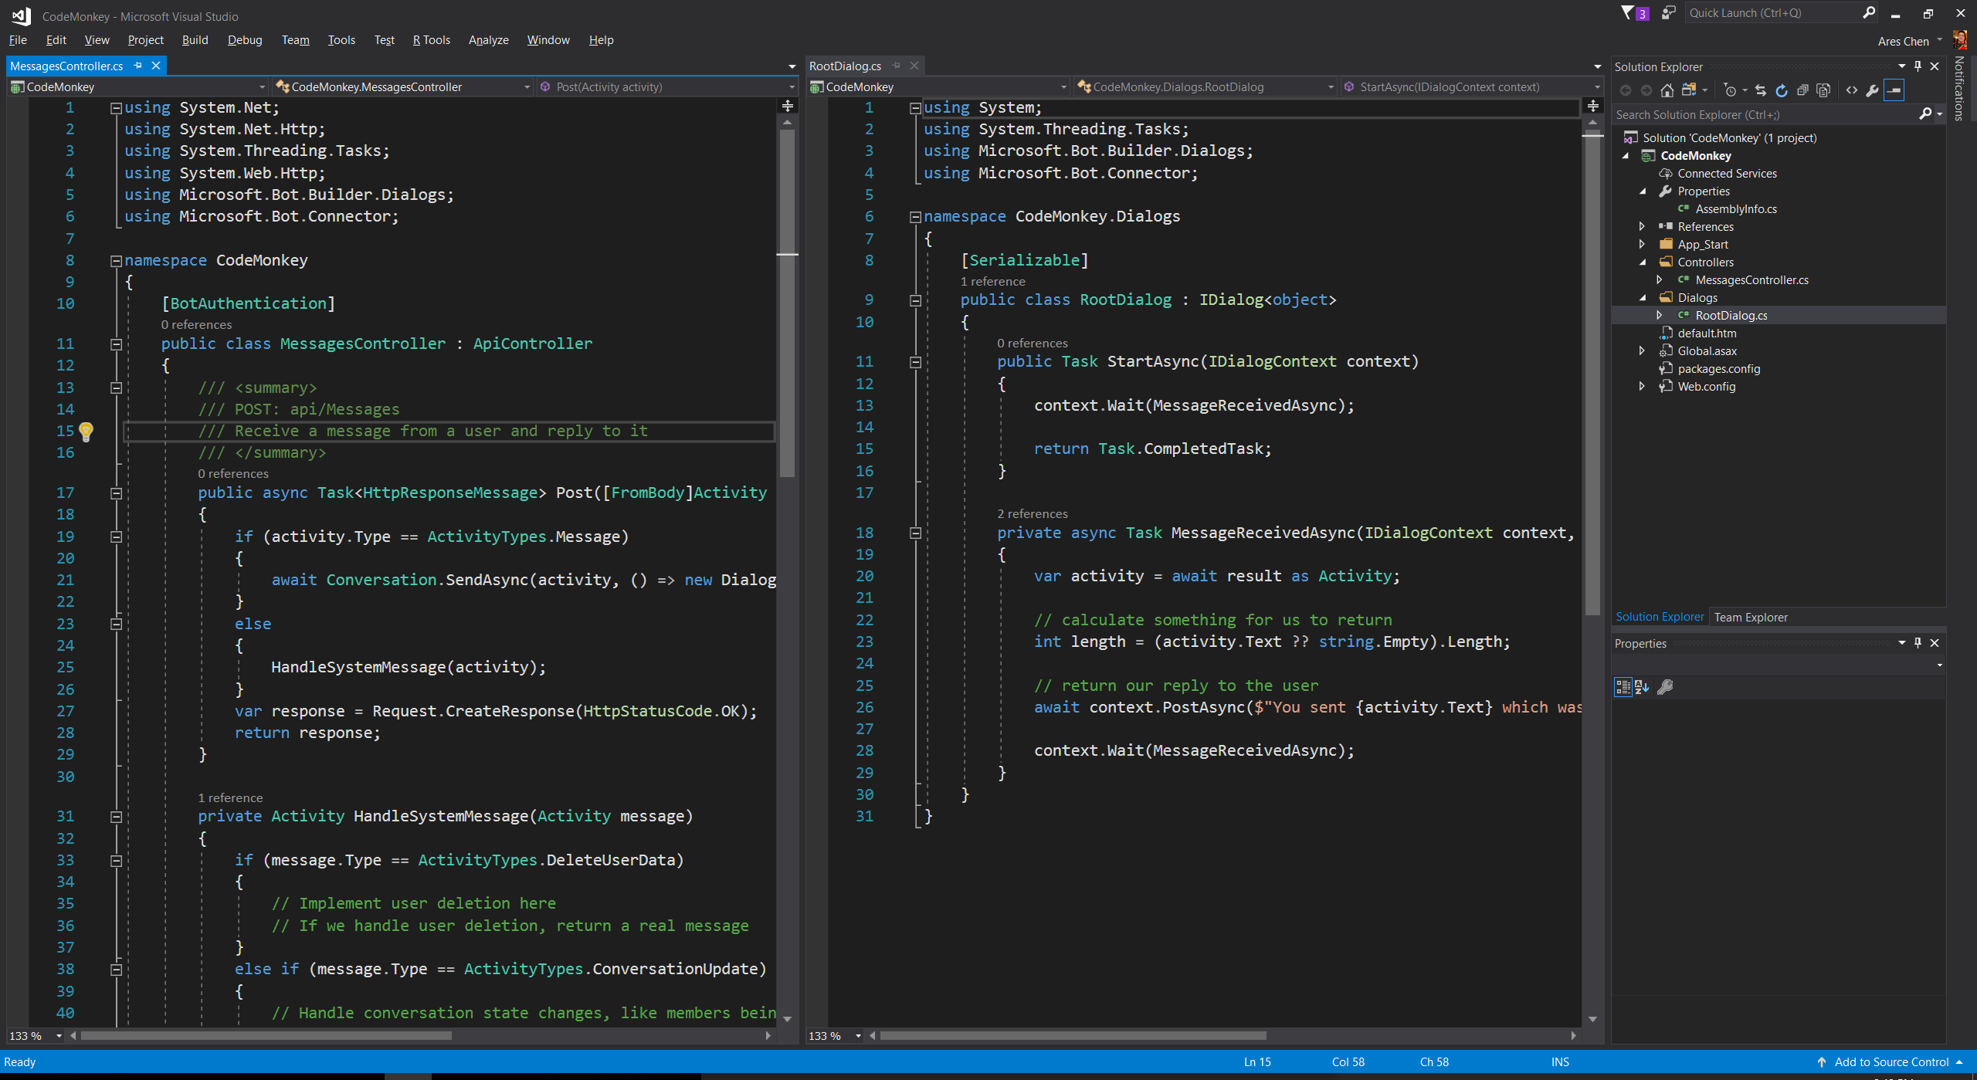Click the Home icon in Solution Explorer
The image size is (1977, 1080).
1667,90
